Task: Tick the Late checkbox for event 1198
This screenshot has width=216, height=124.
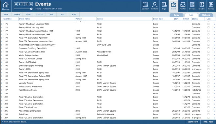Action: [208, 93]
